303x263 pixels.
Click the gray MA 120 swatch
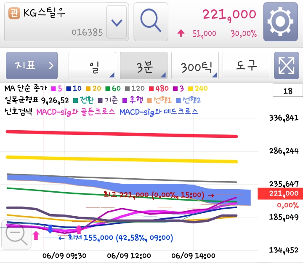[127, 89]
